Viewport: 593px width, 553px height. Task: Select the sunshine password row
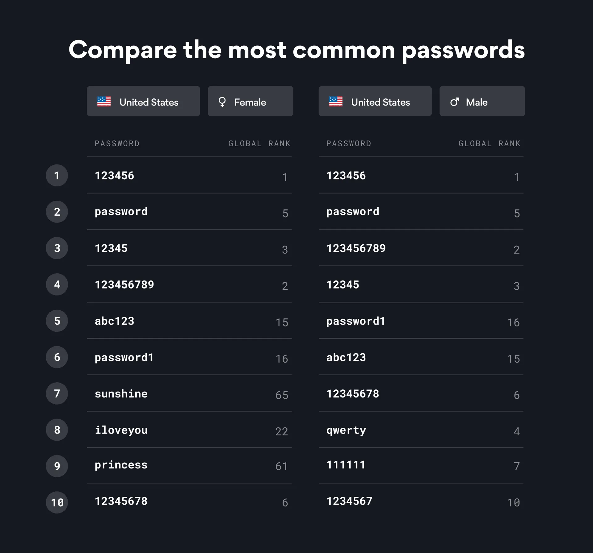tap(189, 394)
